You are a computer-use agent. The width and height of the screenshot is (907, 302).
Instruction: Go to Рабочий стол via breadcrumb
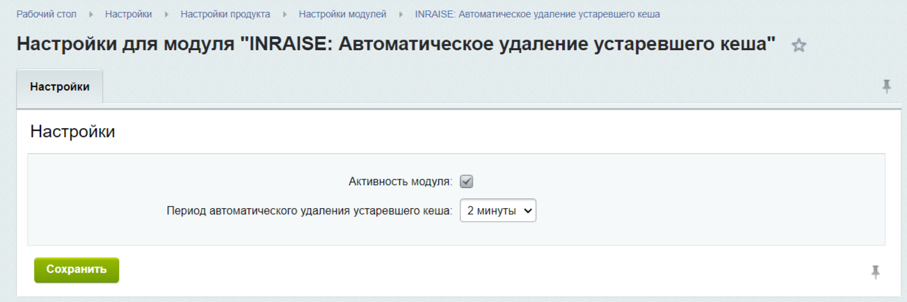[47, 14]
